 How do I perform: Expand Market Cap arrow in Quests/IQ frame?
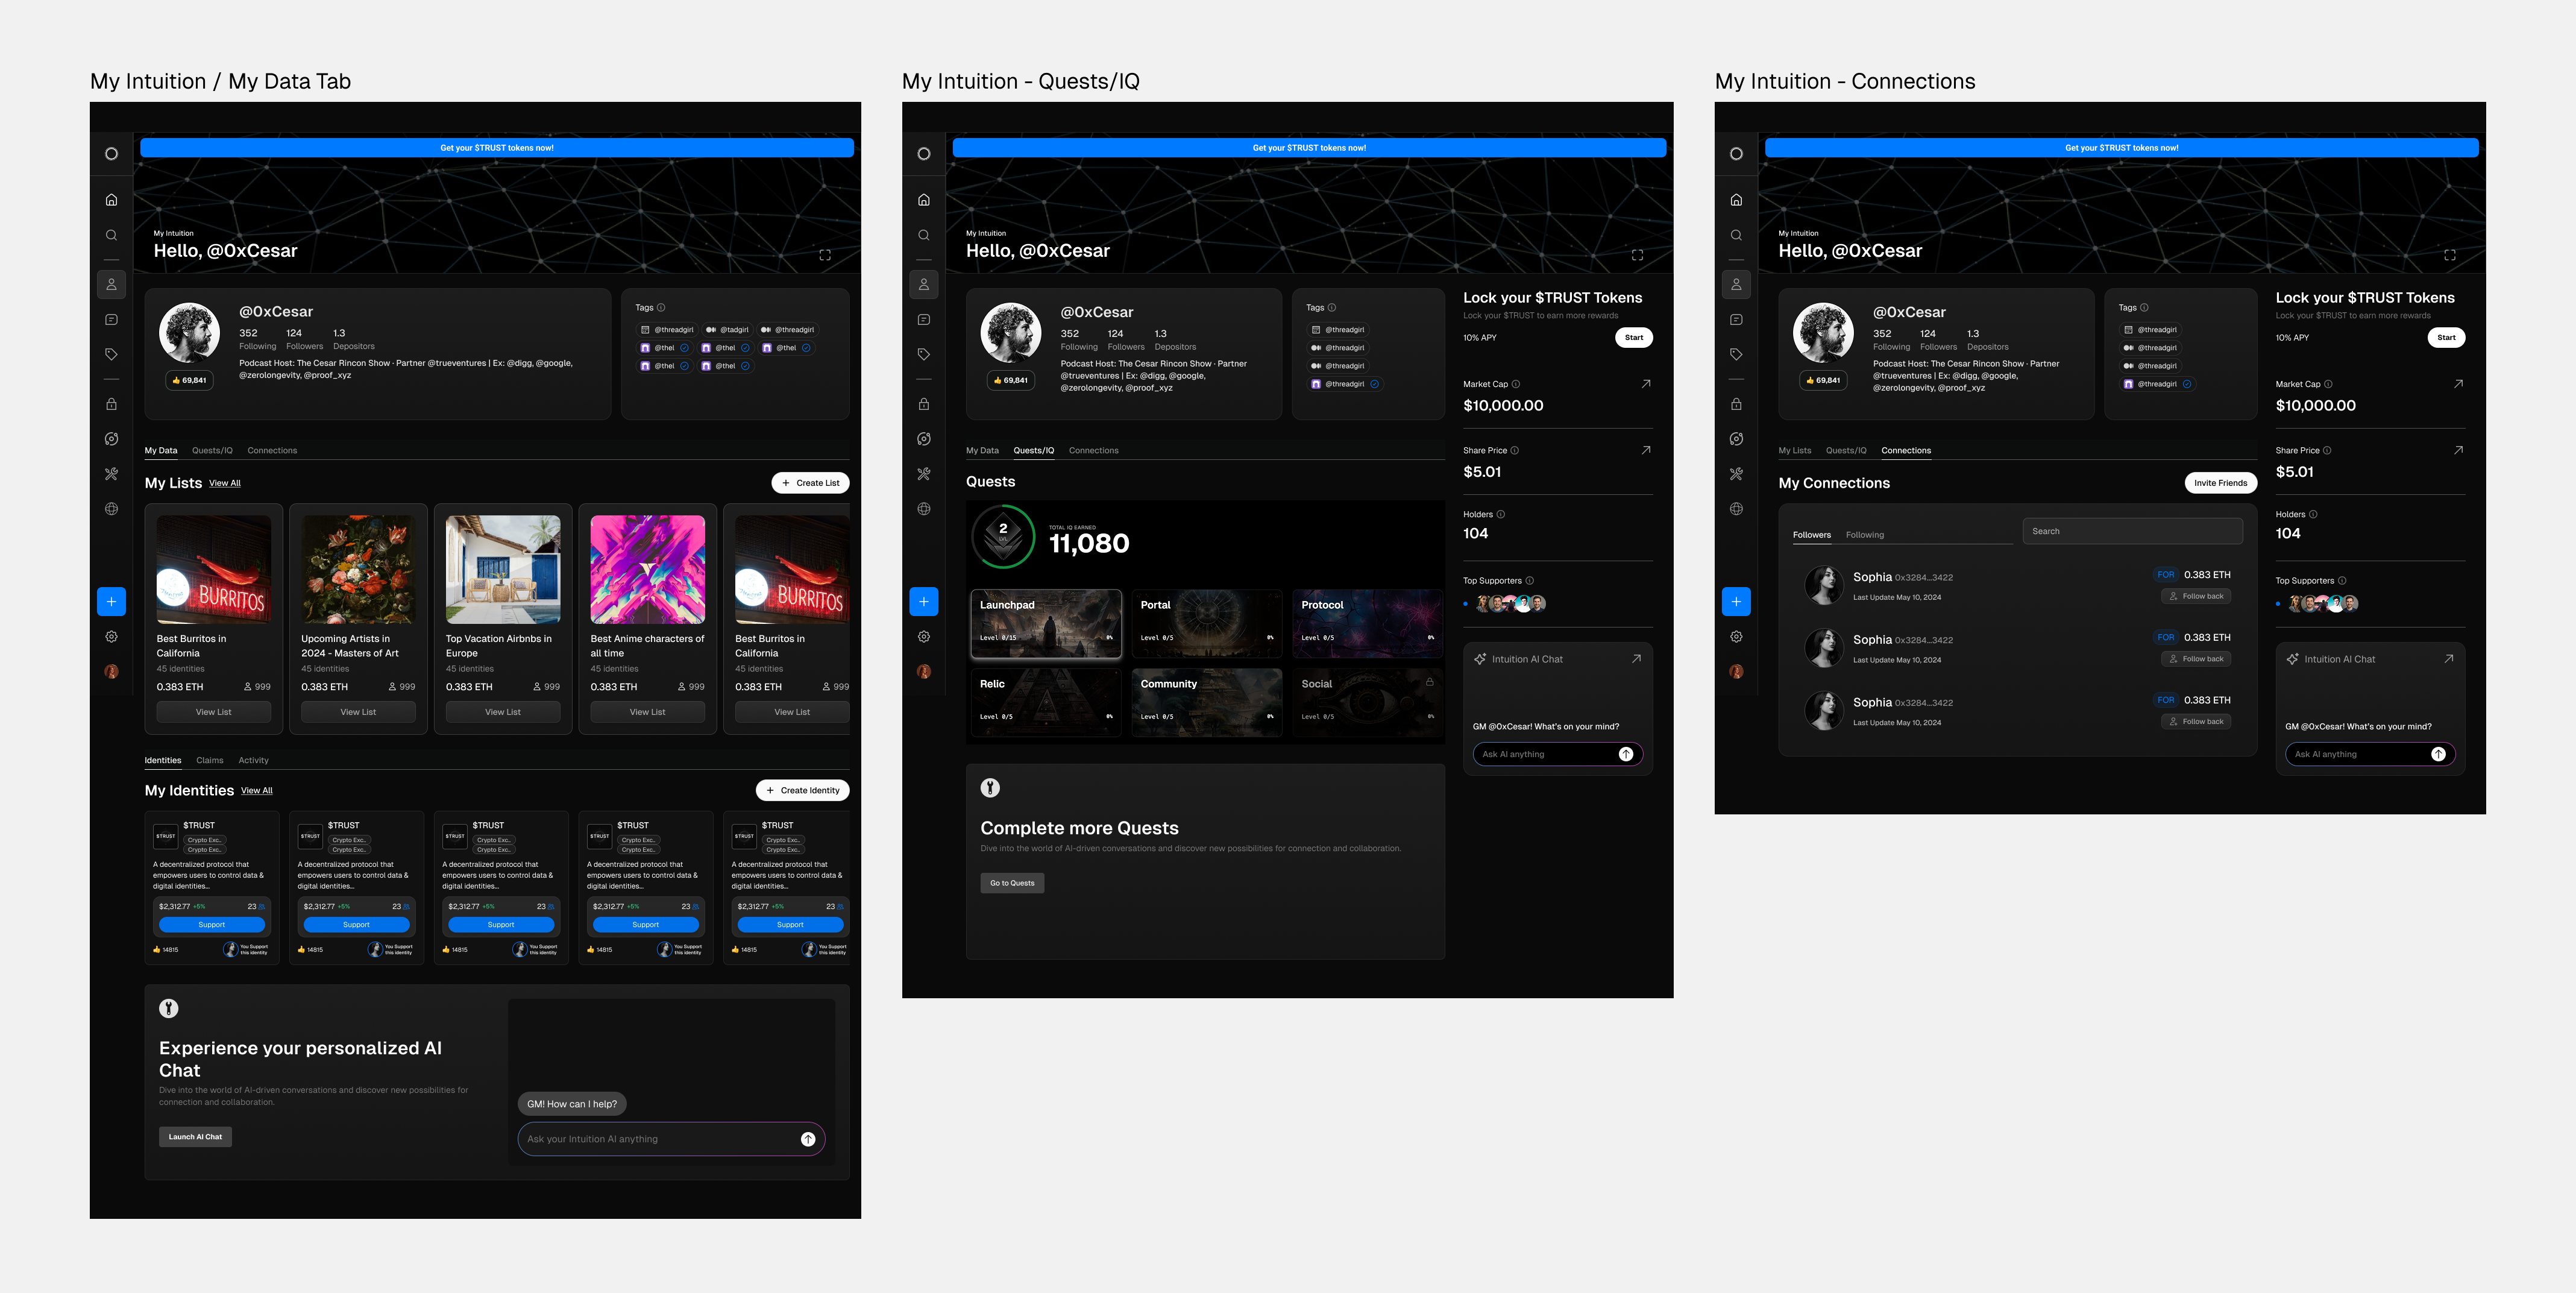[1645, 384]
